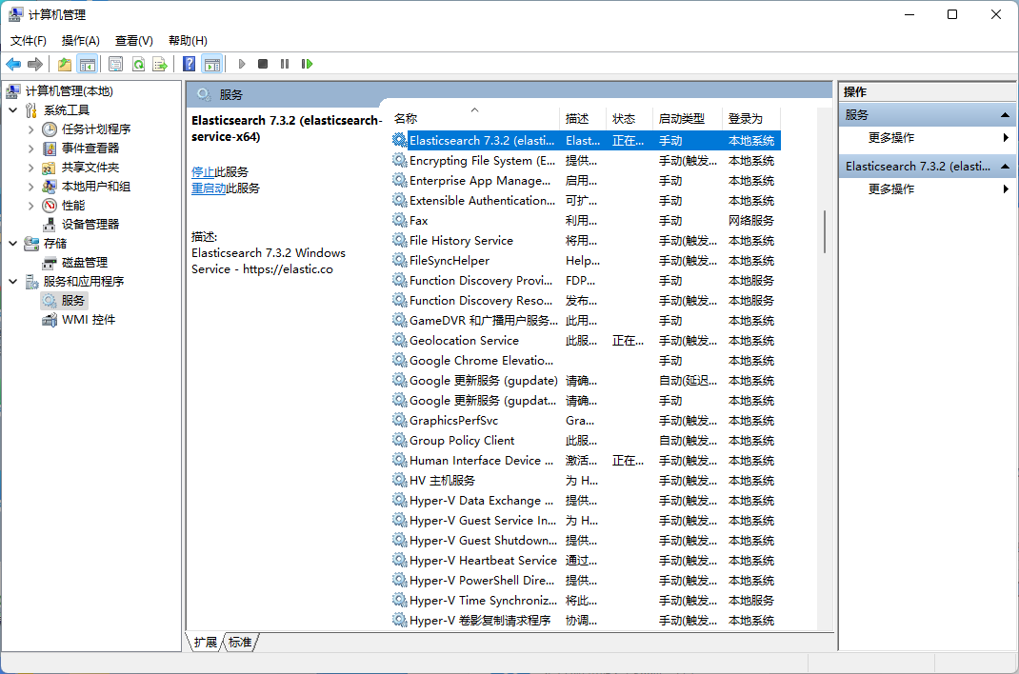Open the 查看(V) menu
The width and height of the screenshot is (1019, 674).
point(134,40)
